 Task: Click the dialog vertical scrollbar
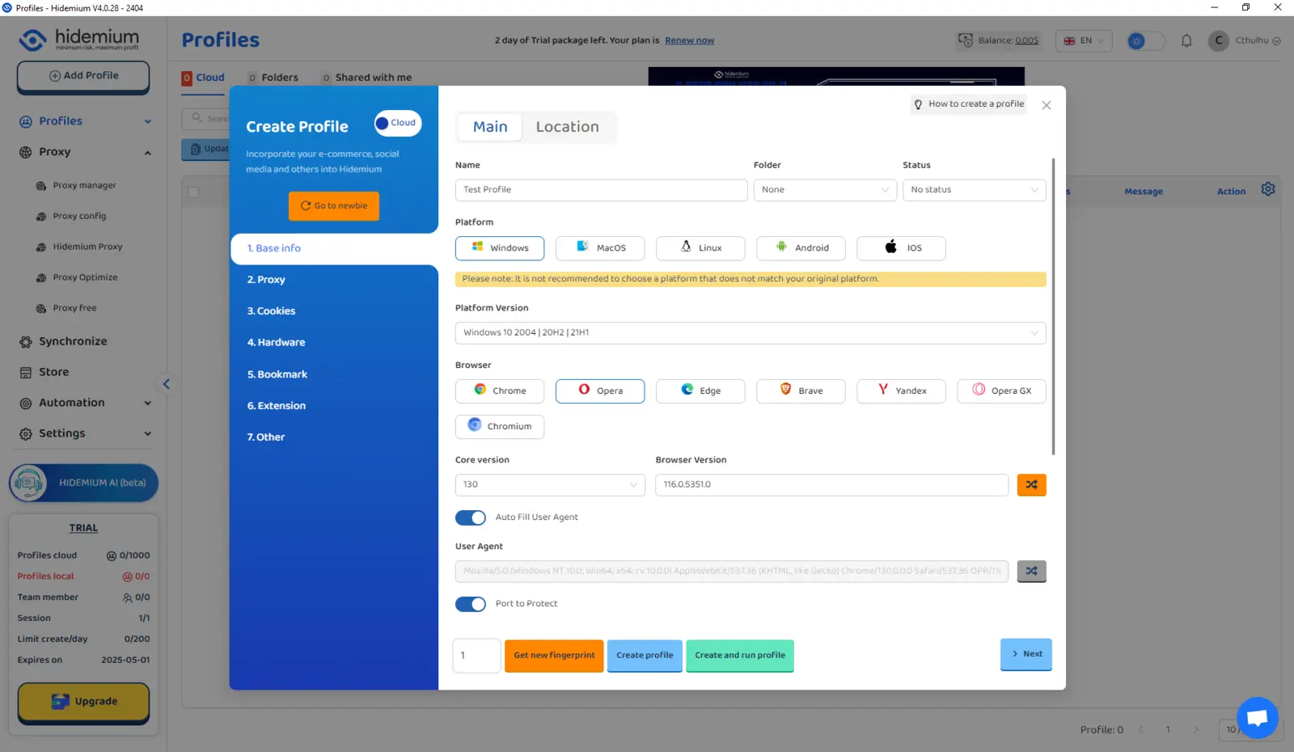[x=1053, y=306]
